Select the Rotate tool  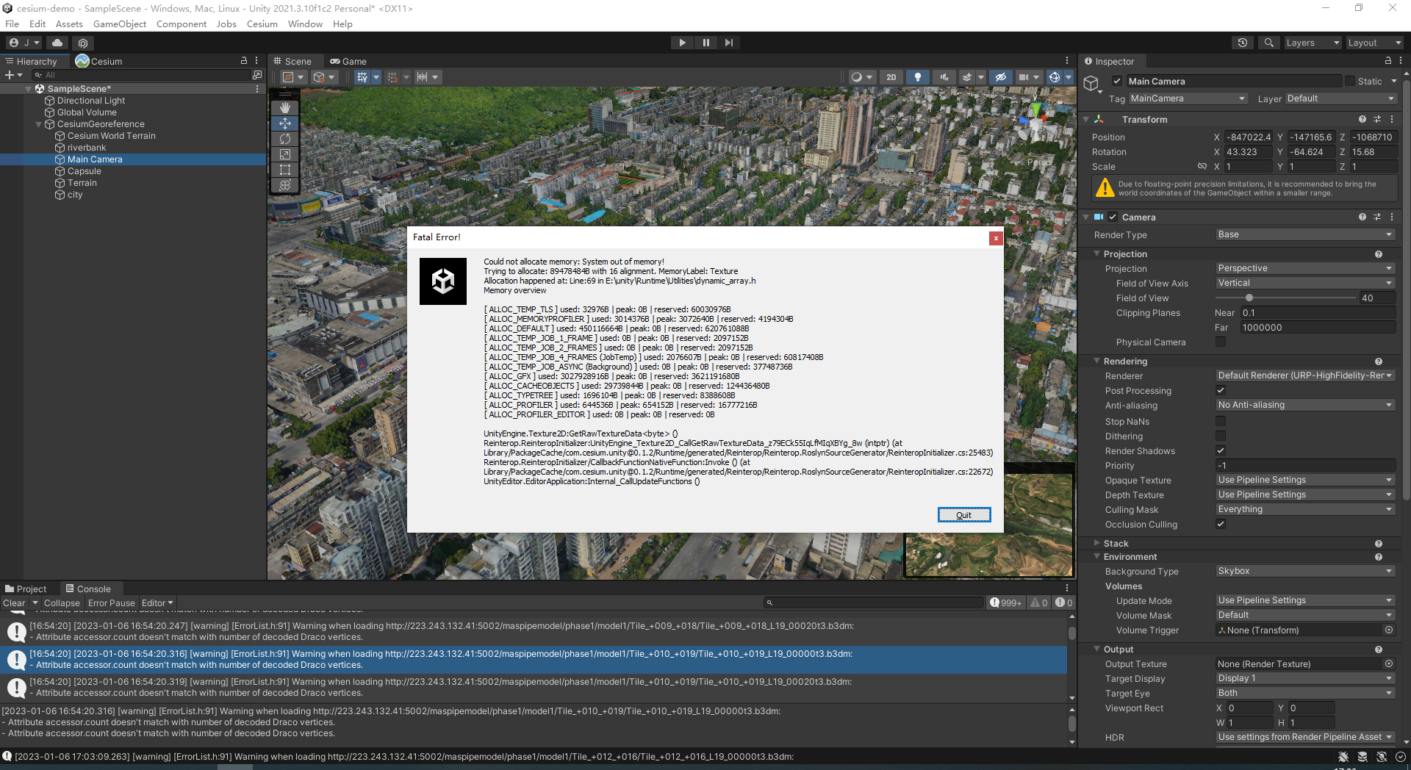[x=285, y=139]
